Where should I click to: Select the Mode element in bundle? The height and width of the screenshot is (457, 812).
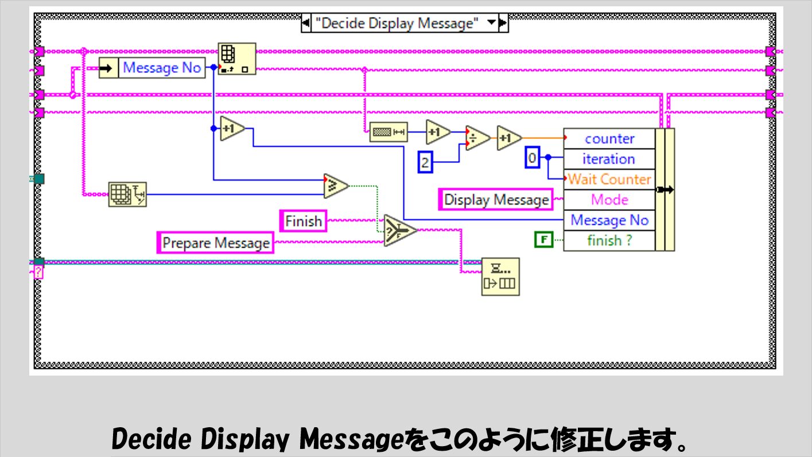pyautogui.click(x=609, y=200)
